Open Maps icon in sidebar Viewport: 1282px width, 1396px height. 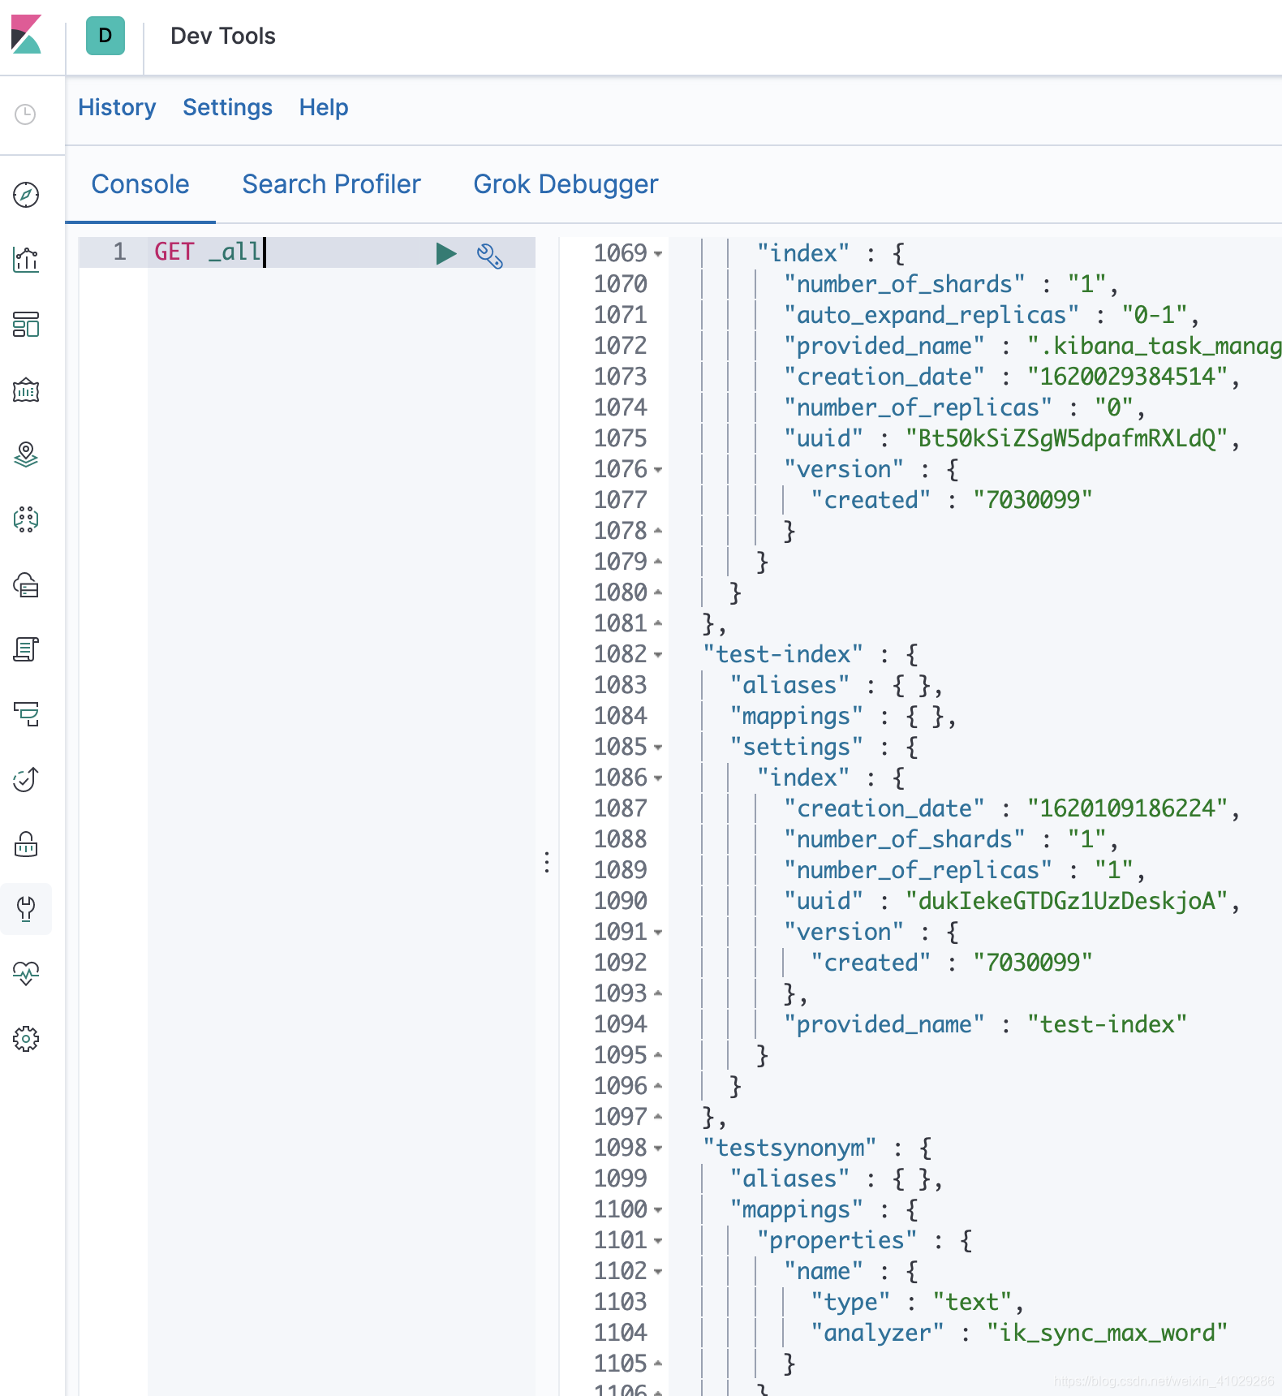(x=26, y=455)
